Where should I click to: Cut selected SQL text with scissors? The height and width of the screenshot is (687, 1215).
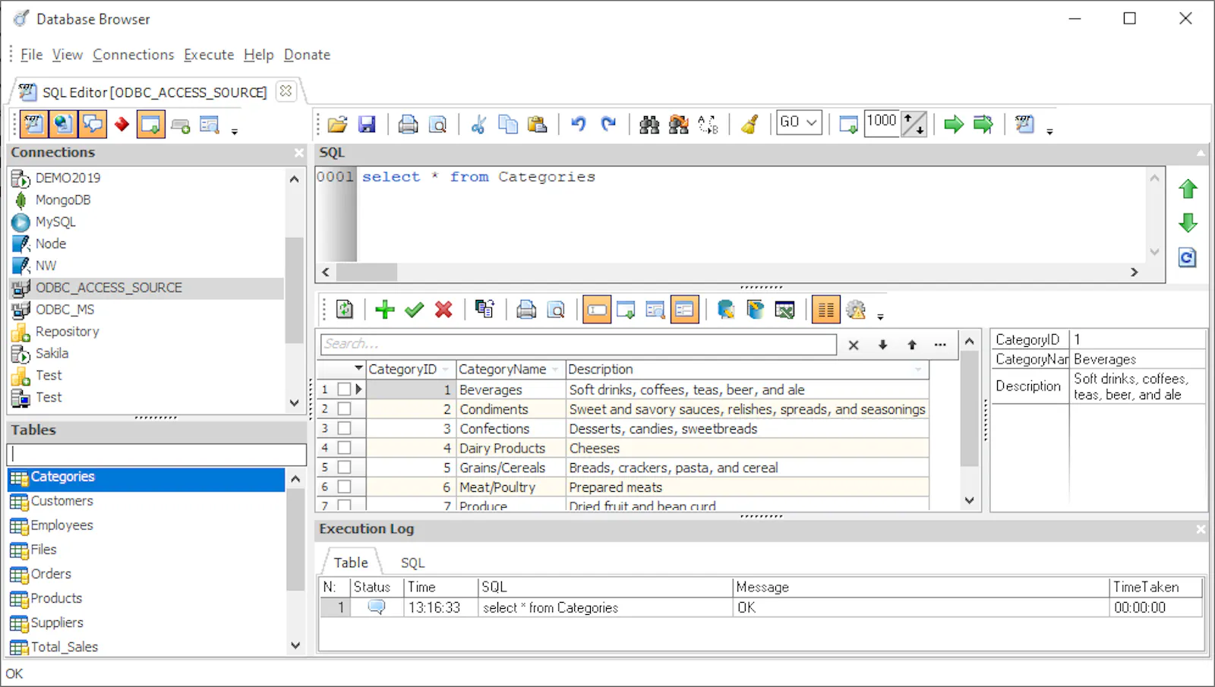pos(478,124)
